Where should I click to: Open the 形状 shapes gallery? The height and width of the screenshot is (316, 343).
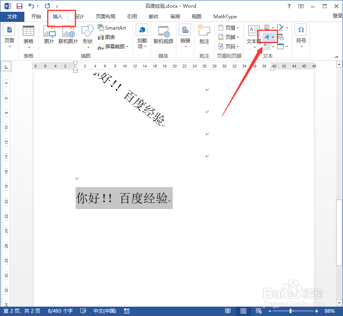coord(88,37)
